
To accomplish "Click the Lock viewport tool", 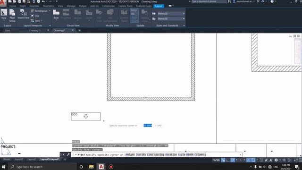I will tap(35, 21).
